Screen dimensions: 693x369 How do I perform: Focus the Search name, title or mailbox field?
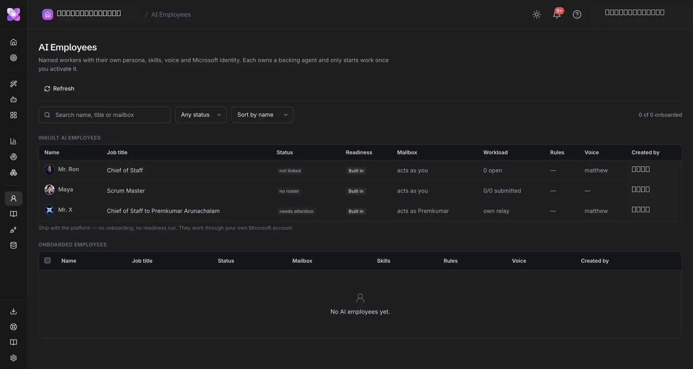(104, 115)
